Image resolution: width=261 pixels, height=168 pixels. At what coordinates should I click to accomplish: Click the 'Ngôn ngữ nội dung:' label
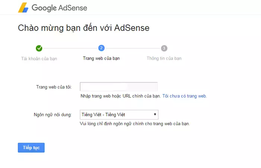(53, 115)
